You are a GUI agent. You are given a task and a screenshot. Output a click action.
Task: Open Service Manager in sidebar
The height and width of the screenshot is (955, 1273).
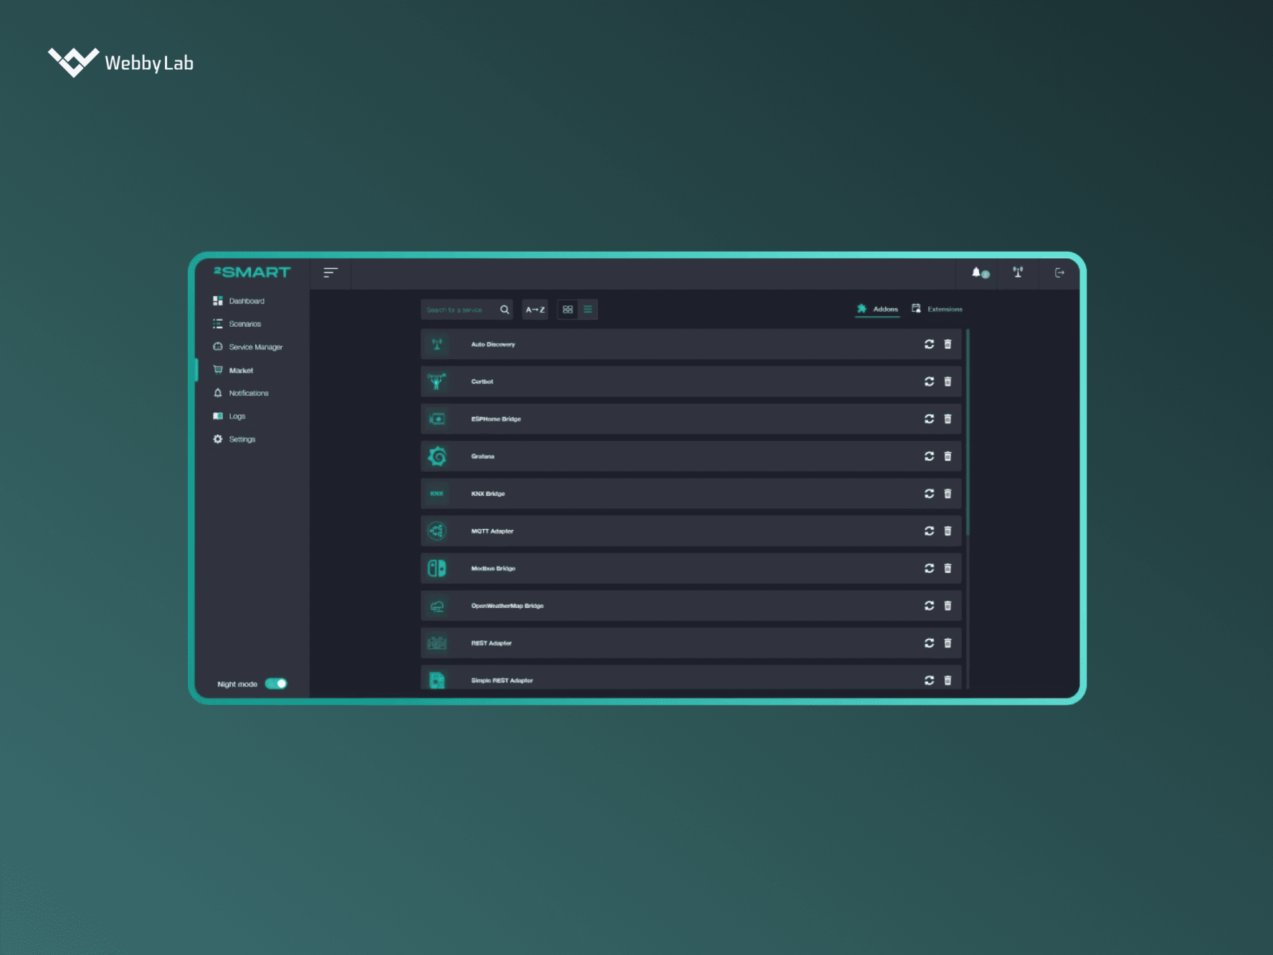[255, 347]
